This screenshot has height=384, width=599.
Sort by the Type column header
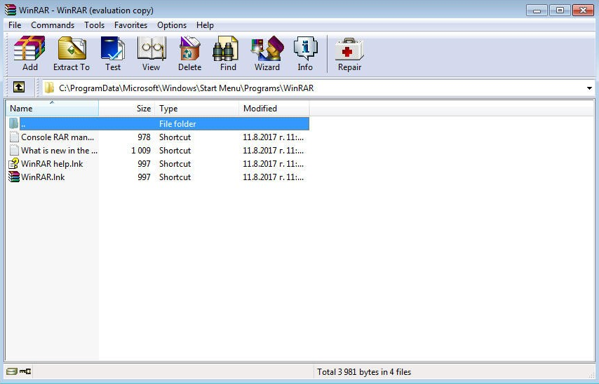pos(196,109)
